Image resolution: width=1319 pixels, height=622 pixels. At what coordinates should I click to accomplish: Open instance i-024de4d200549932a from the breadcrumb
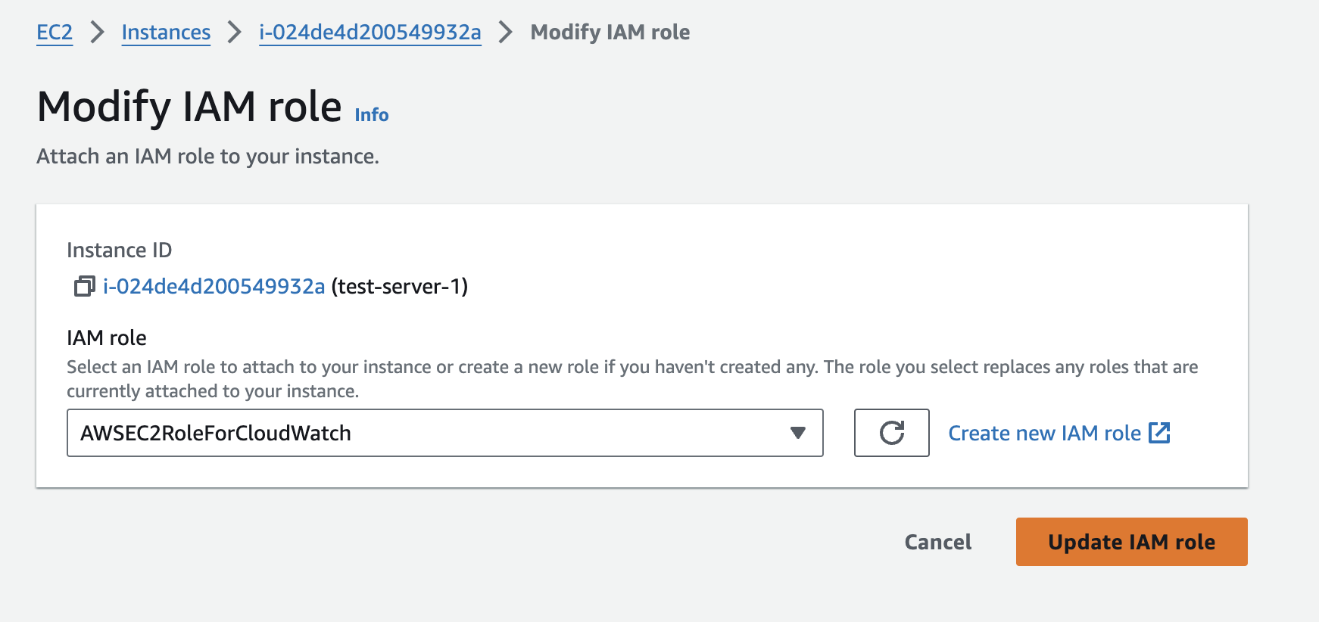(x=370, y=33)
